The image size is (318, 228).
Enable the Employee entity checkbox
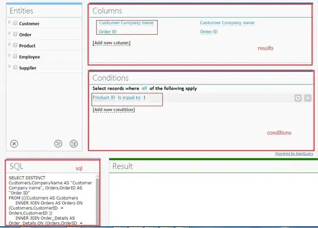coord(15,56)
